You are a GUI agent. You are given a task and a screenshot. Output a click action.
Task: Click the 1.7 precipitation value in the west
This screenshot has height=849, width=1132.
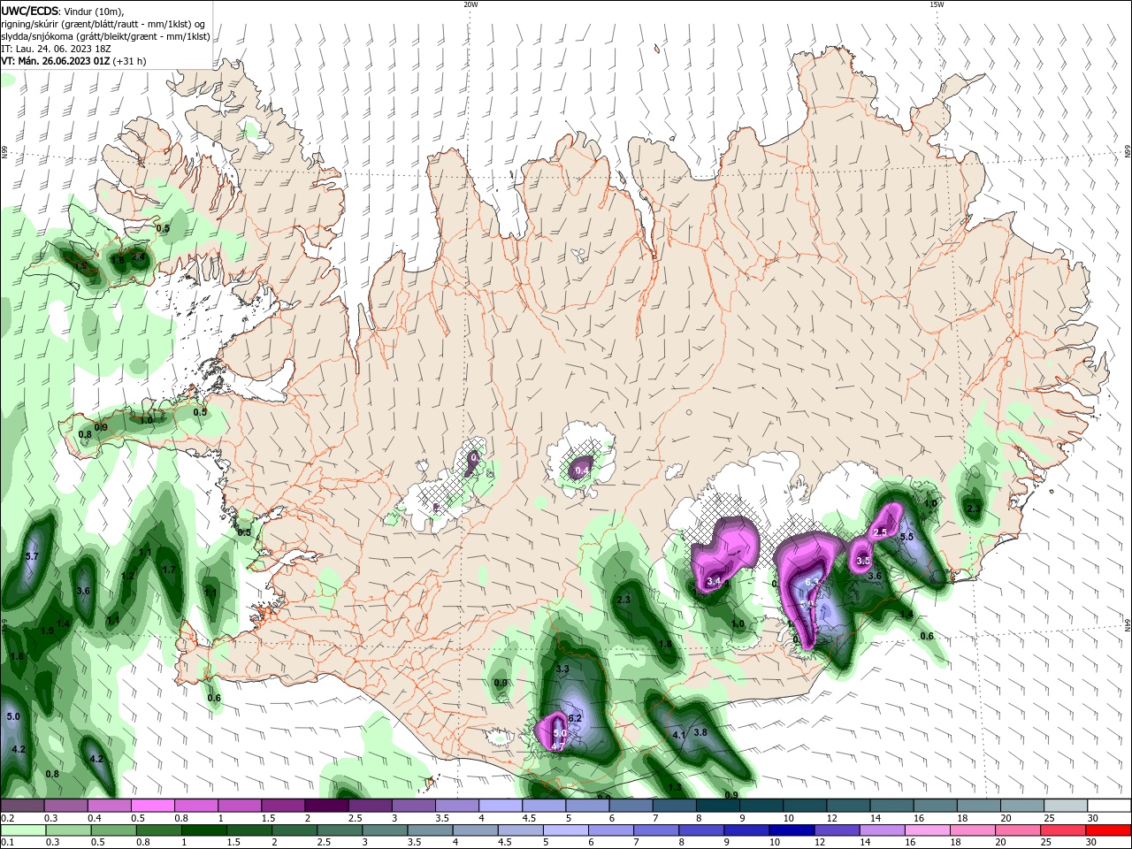pyautogui.click(x=168, y=570)
